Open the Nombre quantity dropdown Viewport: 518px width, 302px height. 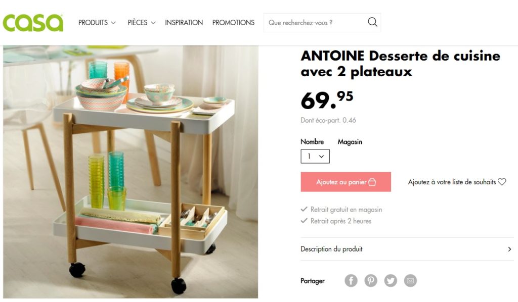click(315, 156)
